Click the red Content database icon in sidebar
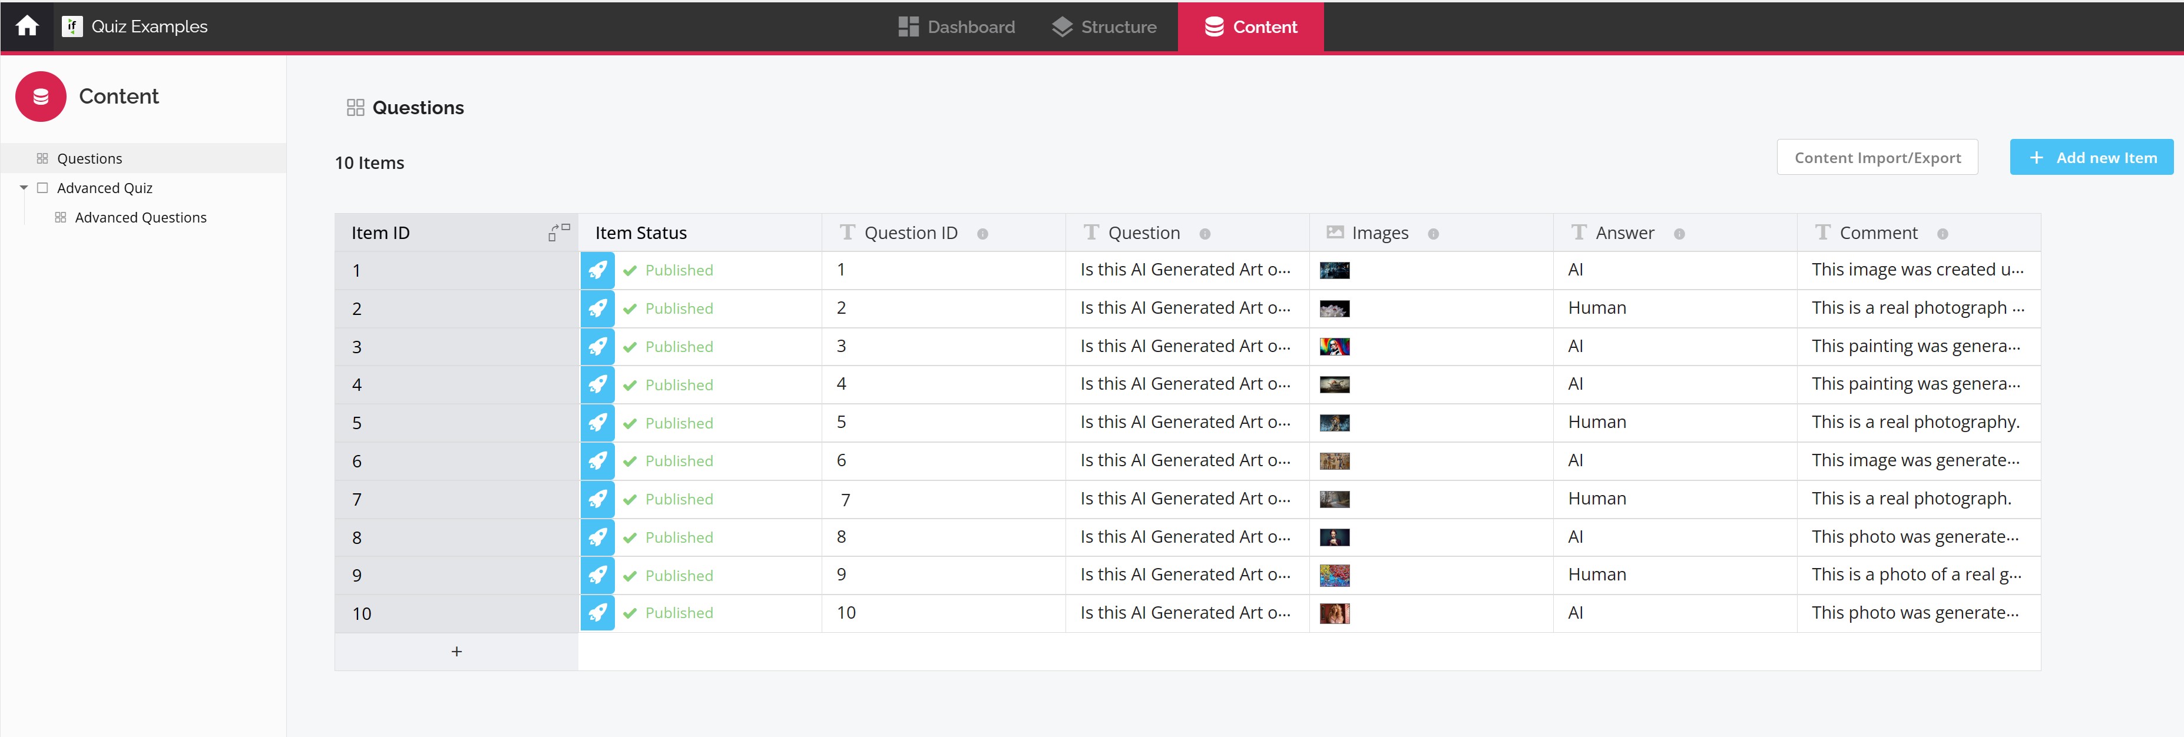The image size is (2184, 737). [41, 97]
